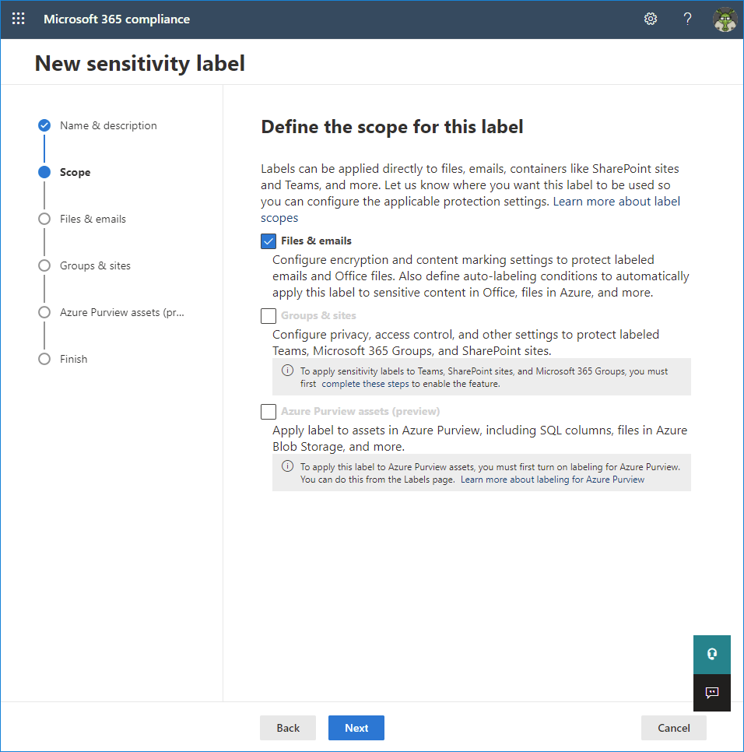
Task: Give feedback via the speech bubble icon
Action: point(711,693)
